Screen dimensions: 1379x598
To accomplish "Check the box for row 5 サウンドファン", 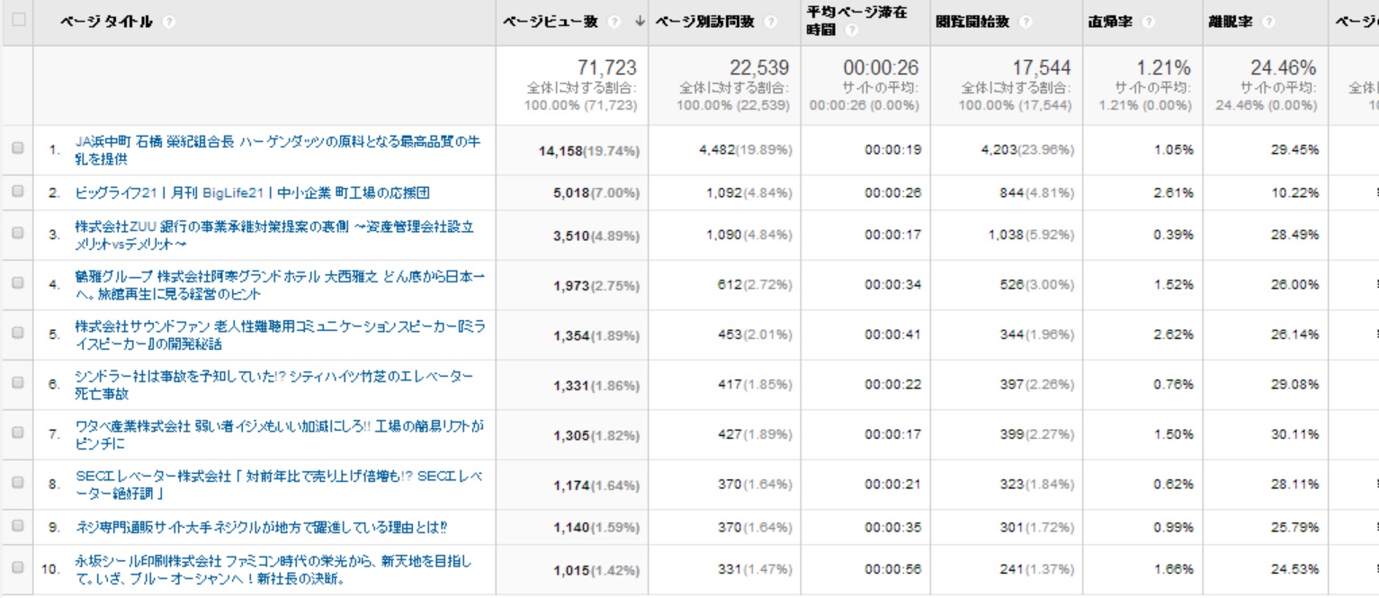I will [x=18, y=334].
